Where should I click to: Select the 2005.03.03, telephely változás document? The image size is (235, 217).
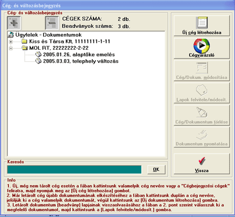81,61
